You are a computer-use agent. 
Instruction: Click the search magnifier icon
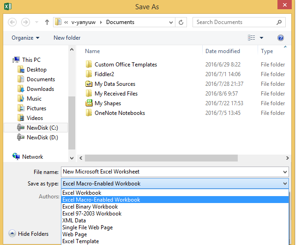(279, 22)
